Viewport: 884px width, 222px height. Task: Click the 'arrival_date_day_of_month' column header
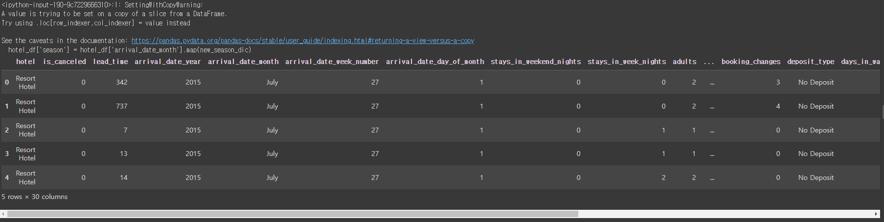[435, 62]
